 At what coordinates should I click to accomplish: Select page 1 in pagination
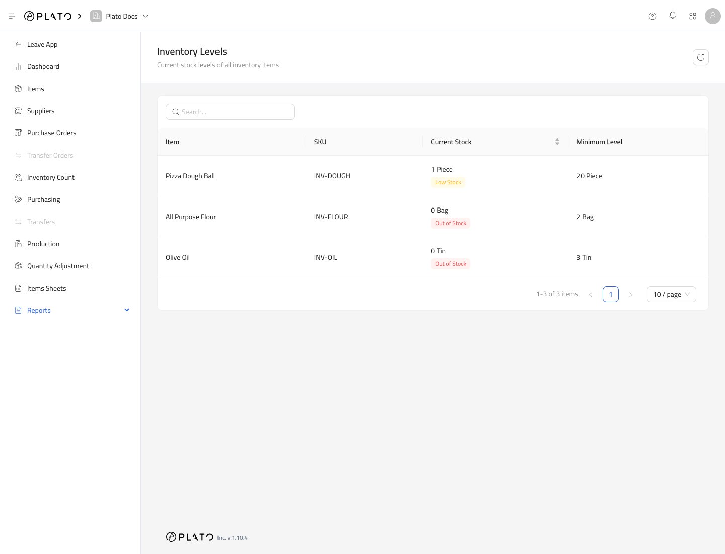click(x=611, y=294)
